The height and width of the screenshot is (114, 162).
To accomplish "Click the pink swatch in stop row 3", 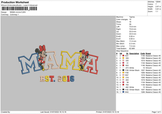I will tap(123, 60).
